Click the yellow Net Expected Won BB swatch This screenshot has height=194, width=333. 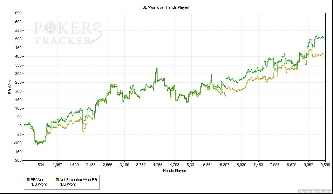pos(57,180)
